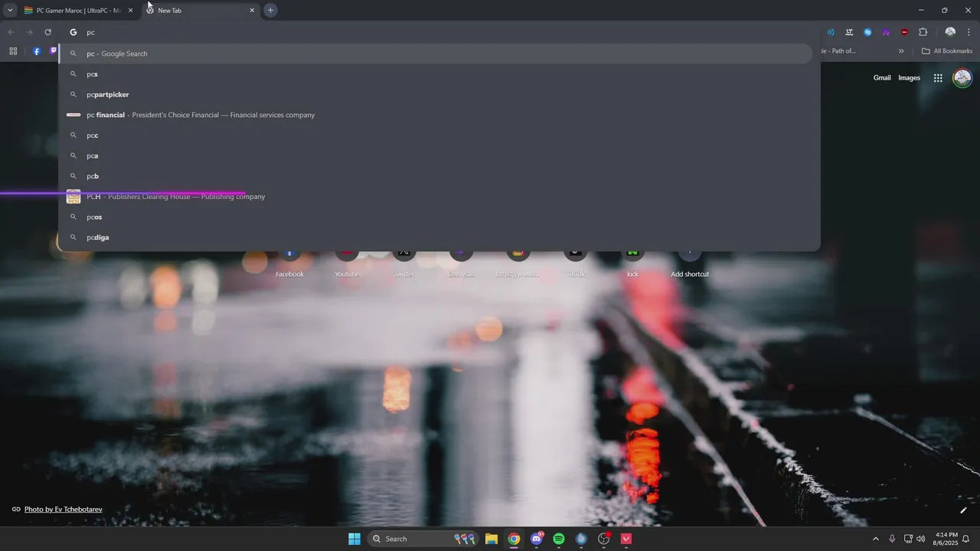The image size is (980, 551).
Task: Expand hidden bookmarks double chevron
Action: click(x=901, y=51)
